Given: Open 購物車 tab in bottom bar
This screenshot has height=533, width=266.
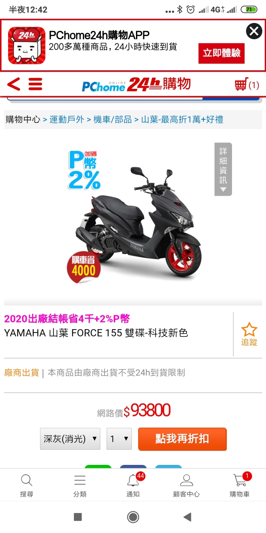Looking at the screenshot, I should [239, 485].
